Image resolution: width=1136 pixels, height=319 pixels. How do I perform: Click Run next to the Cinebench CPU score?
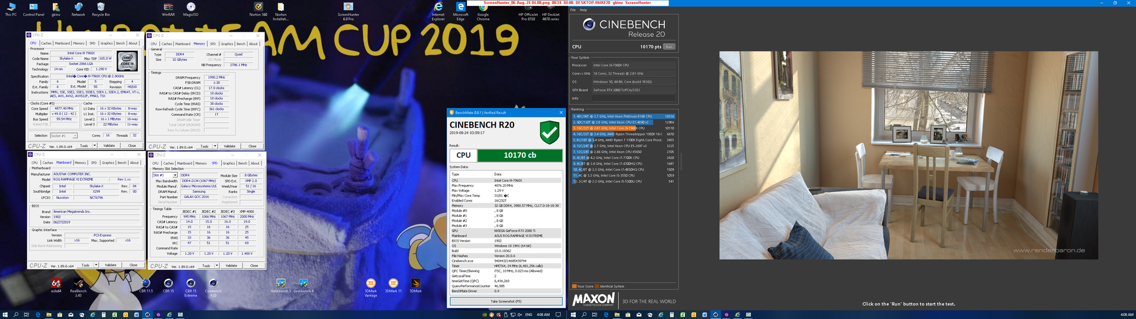click(x=669, y=47)
